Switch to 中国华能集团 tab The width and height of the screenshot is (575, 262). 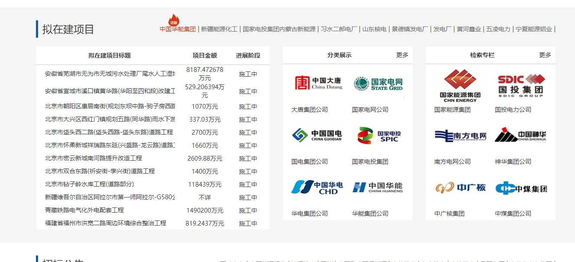[x=178, y=29]
